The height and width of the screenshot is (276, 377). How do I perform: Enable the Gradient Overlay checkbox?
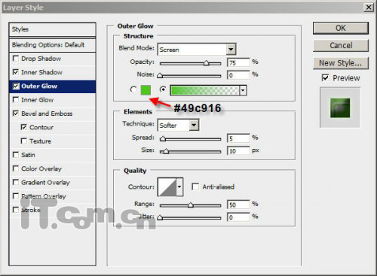16,182
